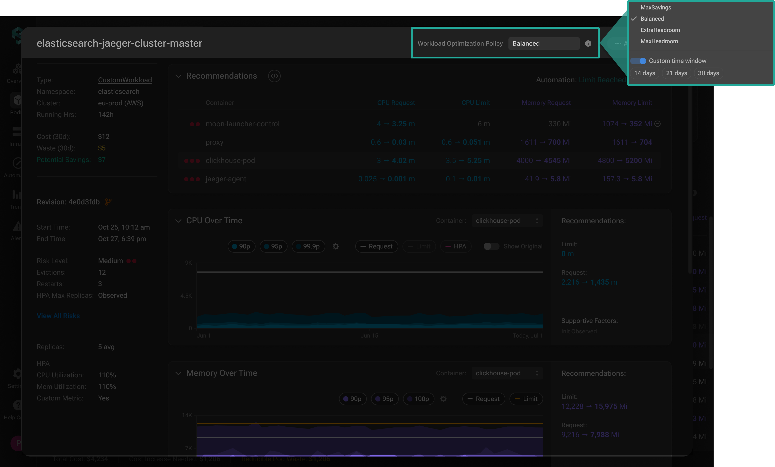This screenshot has width=775, height=467.
Task: Choose the 14 days time window
Action: 644,73
